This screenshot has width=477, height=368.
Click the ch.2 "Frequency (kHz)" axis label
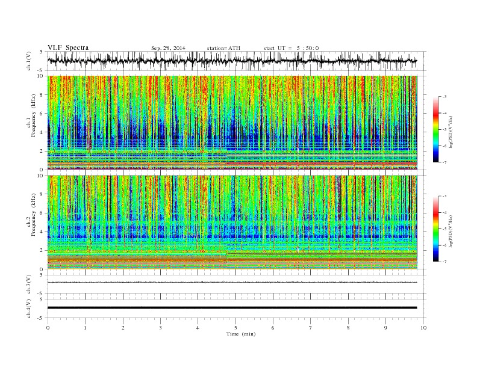pyautogui.click(x=34, y=215)
